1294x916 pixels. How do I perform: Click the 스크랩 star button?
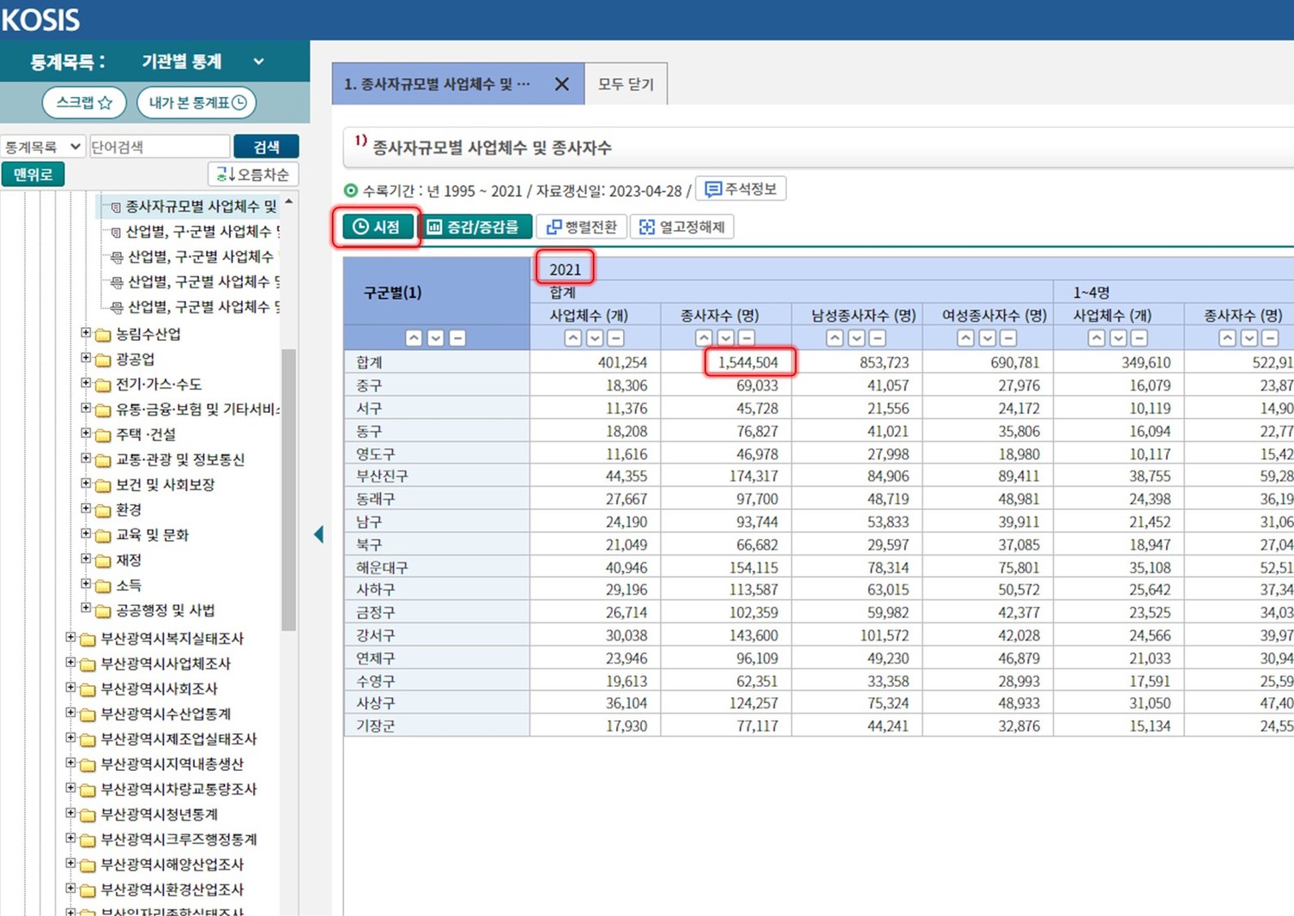point(84,102)
